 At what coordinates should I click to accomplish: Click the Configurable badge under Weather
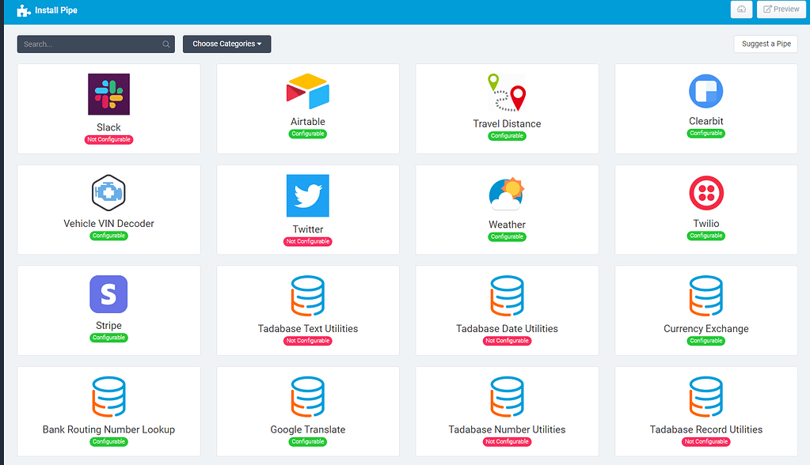(x=507, y=235)
